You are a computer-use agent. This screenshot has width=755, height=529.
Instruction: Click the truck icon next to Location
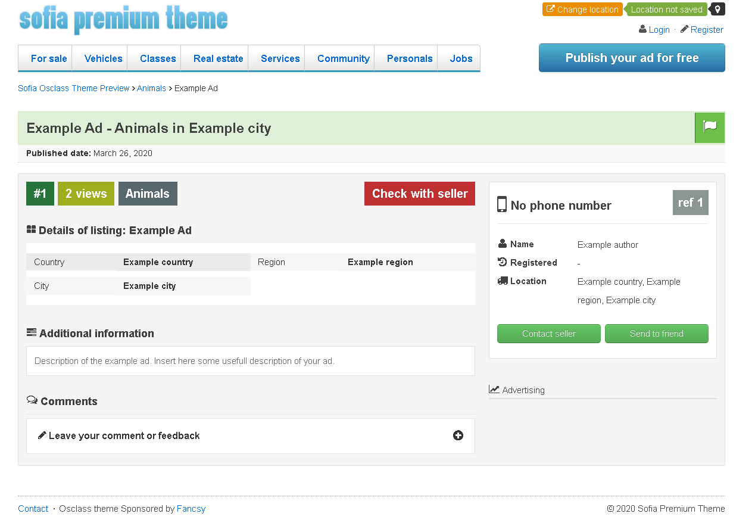coord(503,281)
